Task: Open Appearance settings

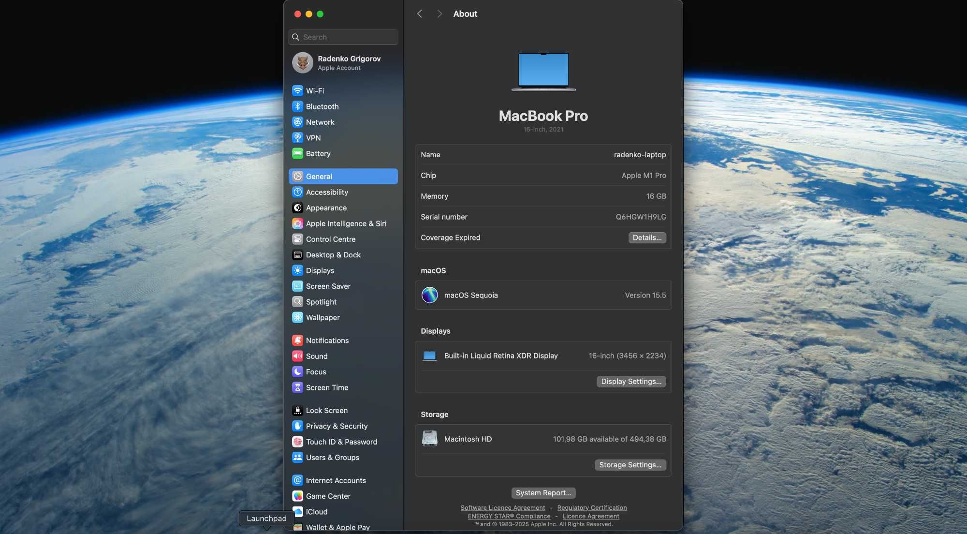Action: tap(343, 208)
